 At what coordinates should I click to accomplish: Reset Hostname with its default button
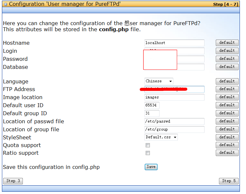tap(227, 43)
